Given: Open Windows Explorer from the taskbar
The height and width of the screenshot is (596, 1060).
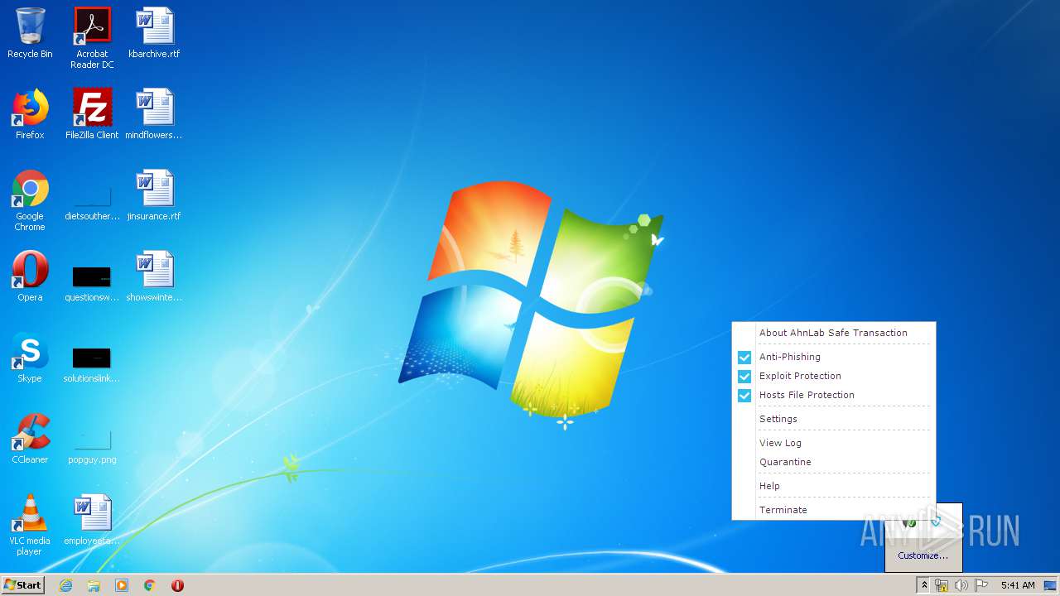Looking at the screenshot, I should tap(94, 585).
